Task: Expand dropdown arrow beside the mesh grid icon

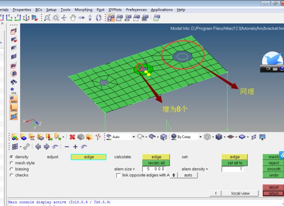Action: point(21,147)
